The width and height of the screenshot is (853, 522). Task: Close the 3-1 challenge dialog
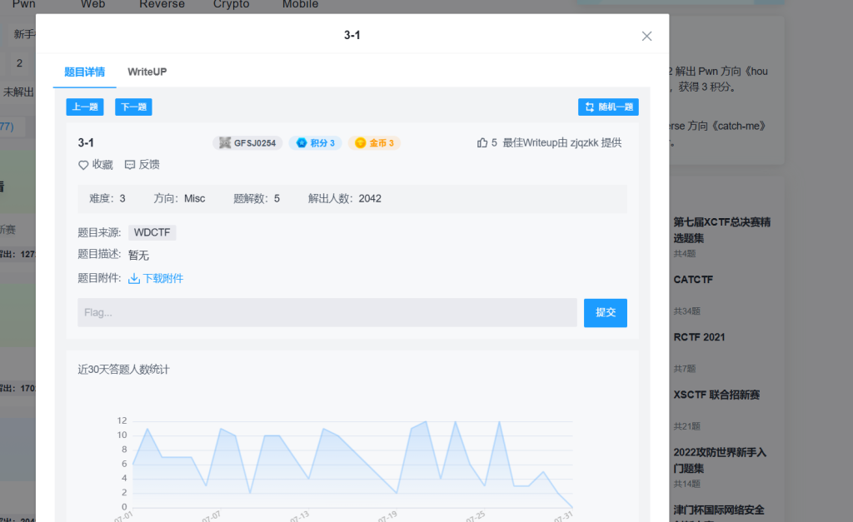click(x=646, y=36)
